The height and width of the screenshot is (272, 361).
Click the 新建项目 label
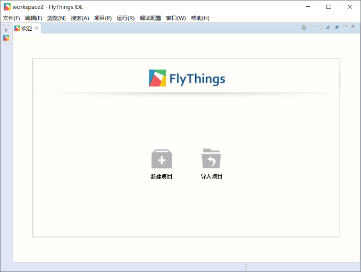point(162,176)
